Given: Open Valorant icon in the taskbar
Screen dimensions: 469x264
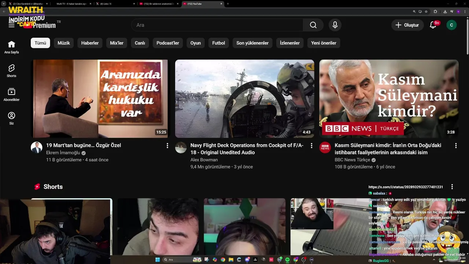Looking at the screenshot, I should coord(271,260).
